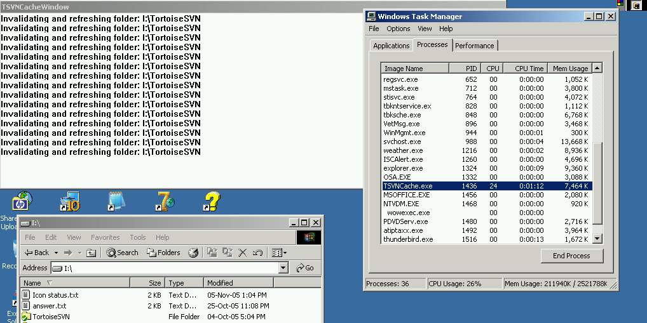Select the svchost.exe process row
This screenshot has height=323, width=647.
pos(487,142)
